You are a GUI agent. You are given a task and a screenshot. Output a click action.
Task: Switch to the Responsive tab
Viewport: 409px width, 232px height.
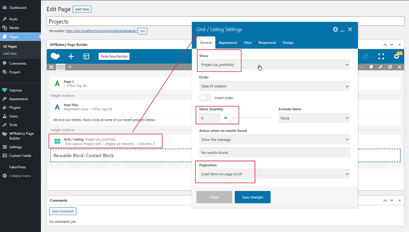coord(267,43)
